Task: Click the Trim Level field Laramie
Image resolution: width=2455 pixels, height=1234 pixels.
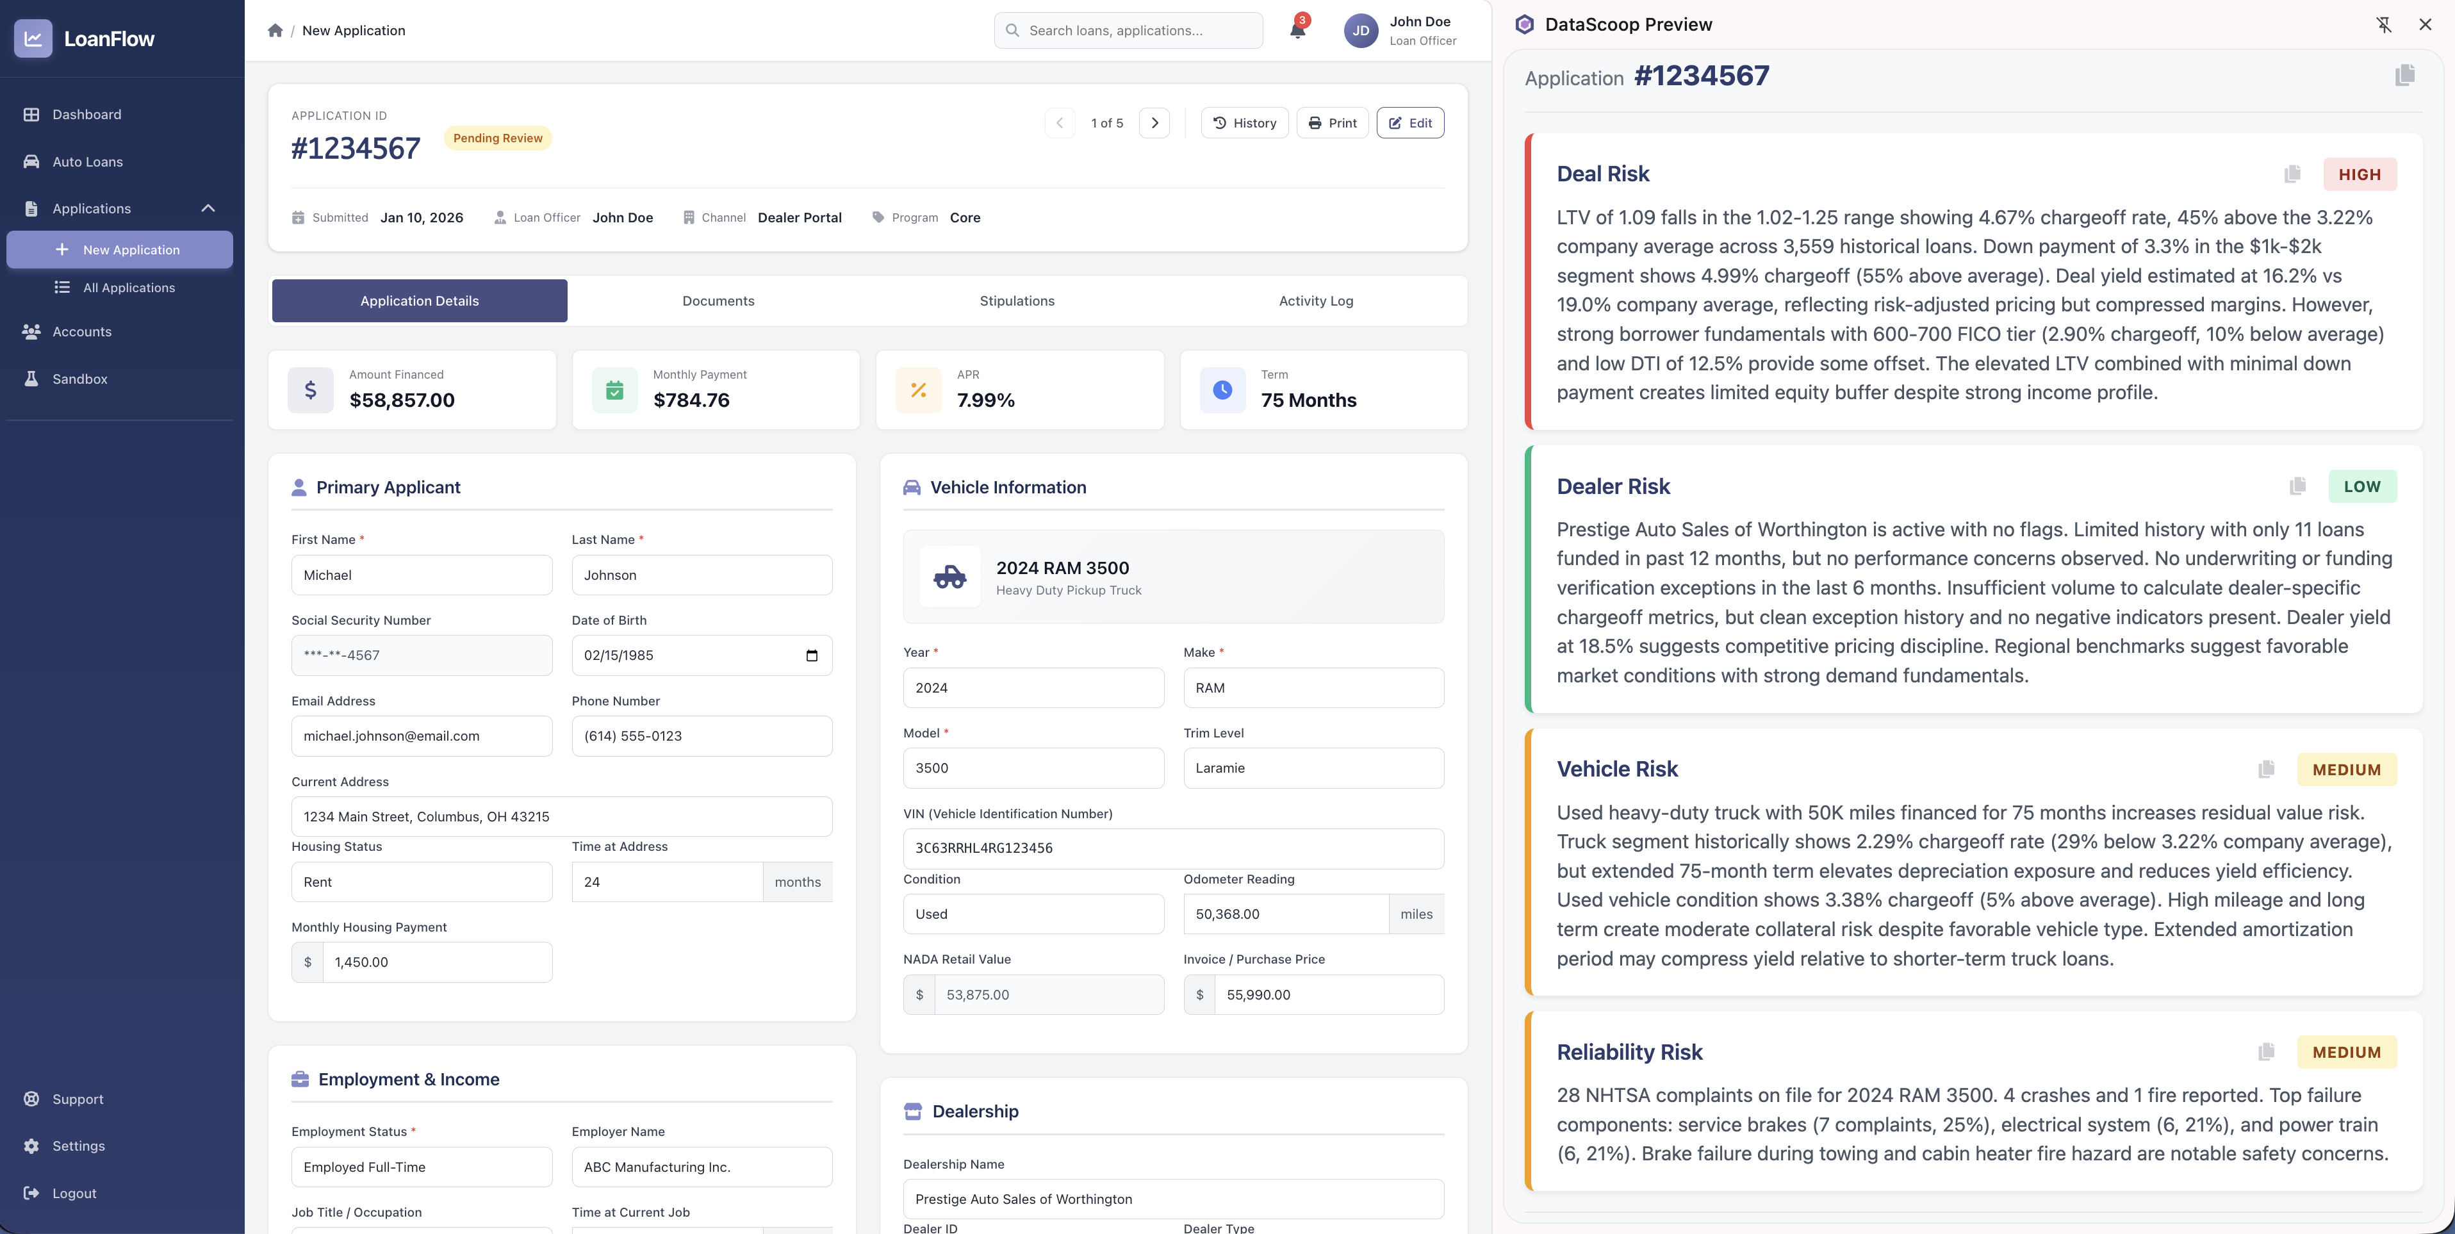Action: point(1313,768)
